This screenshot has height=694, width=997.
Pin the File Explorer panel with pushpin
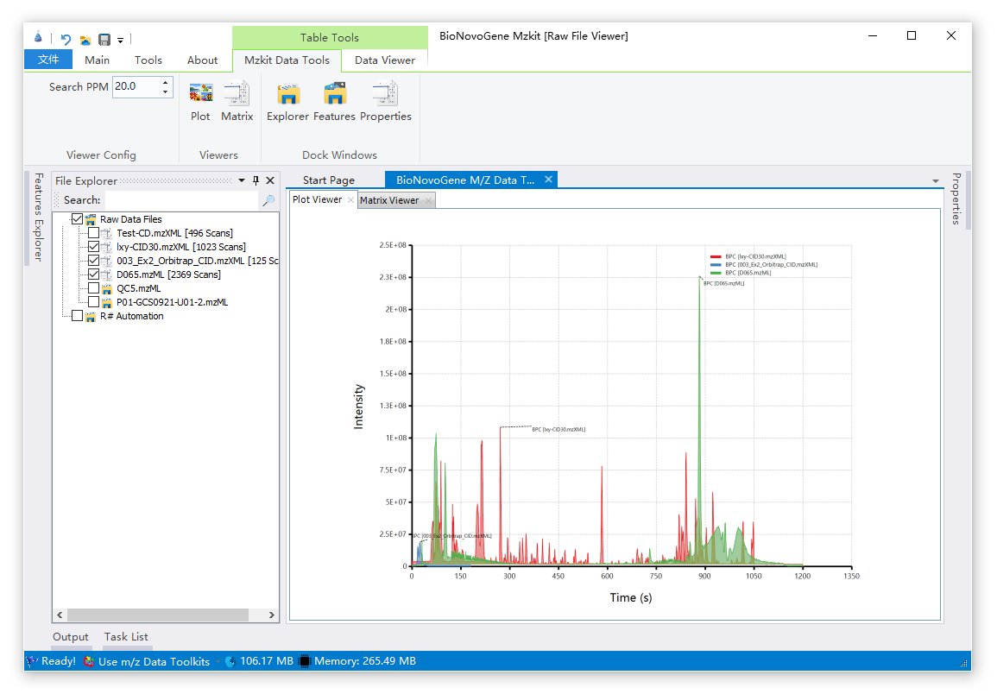[x=256, y=180]
